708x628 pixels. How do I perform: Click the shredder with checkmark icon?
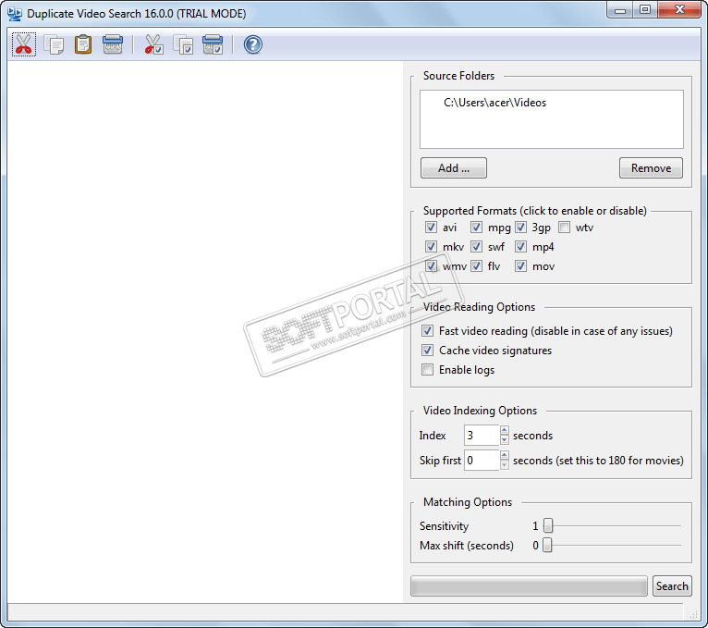(x=213, y=44)
